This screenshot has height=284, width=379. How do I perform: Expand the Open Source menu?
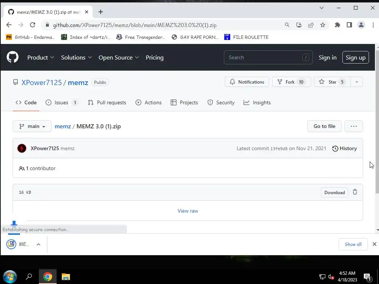click(x=119, y=57)
